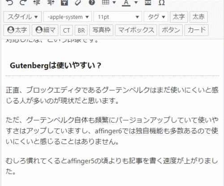Screen dimensions: 224x186
Task: Click the plain 太字 button beside タグ
Action: 179,17
